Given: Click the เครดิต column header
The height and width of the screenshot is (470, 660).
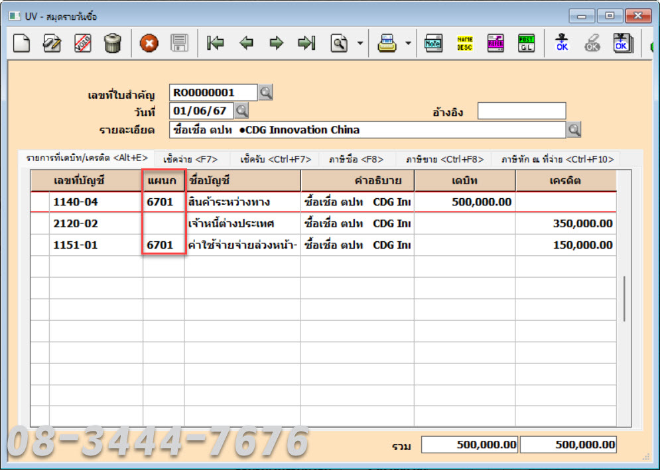Looking at the screenshot, I should (566, 181).
